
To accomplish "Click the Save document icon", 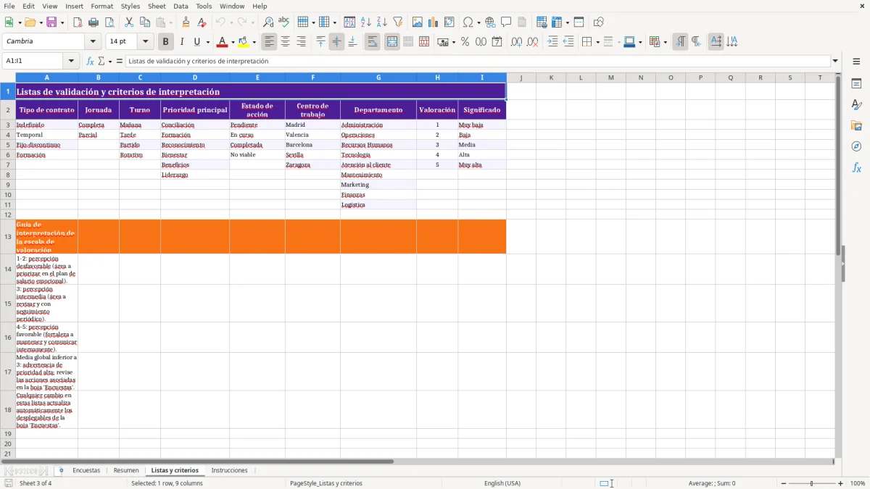I will click(51, 22).
